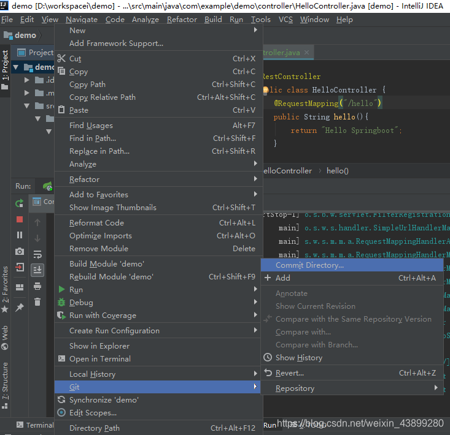450x435 pixels.
Task: Select Cut from context menu
Action: pyautogui.click(x=158, y=59)
